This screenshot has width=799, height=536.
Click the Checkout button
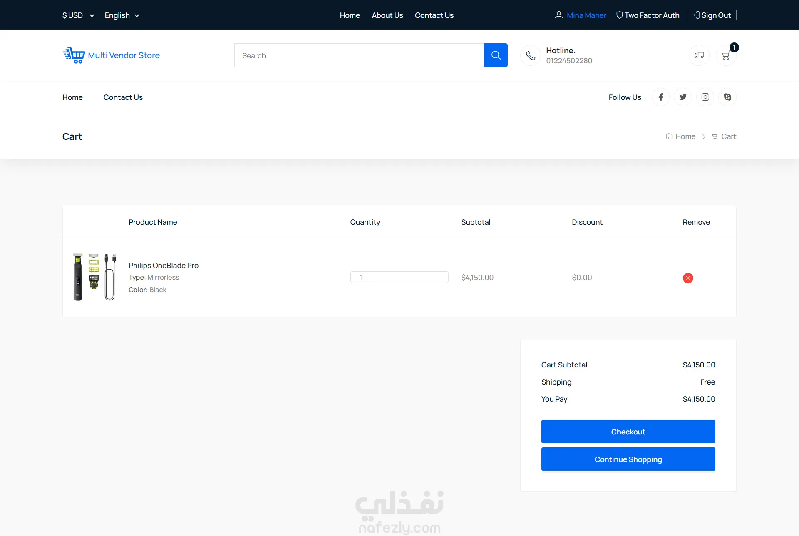(x=628, y=432)
